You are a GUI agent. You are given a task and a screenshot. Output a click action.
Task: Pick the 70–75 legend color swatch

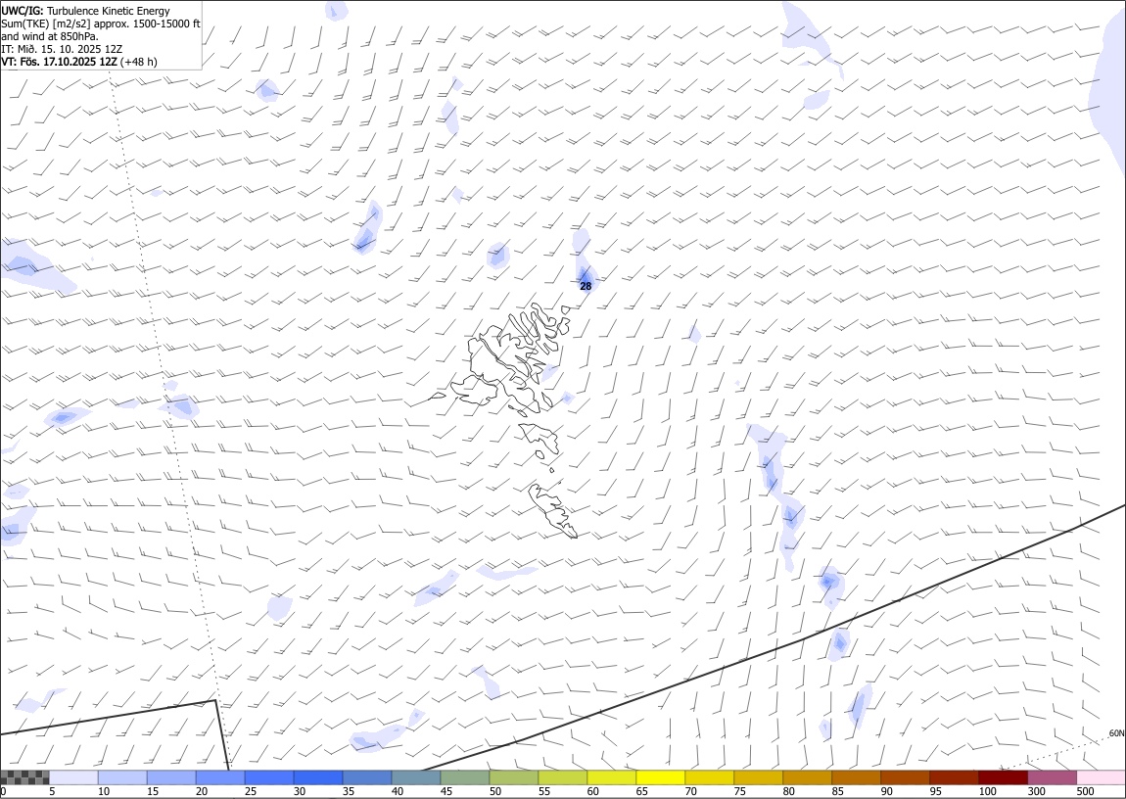710,777
